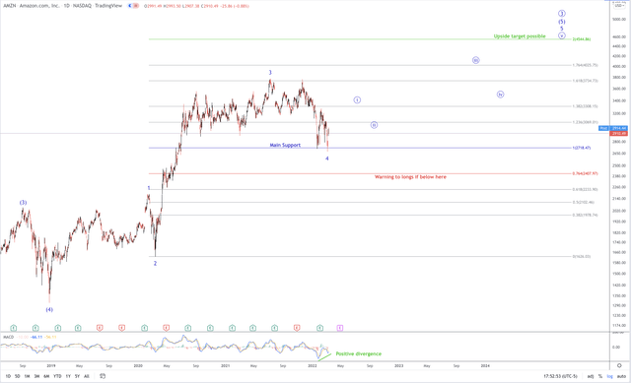Toggle the log scale option
Viewport: 631px width, 383px height.
point(609,376)
